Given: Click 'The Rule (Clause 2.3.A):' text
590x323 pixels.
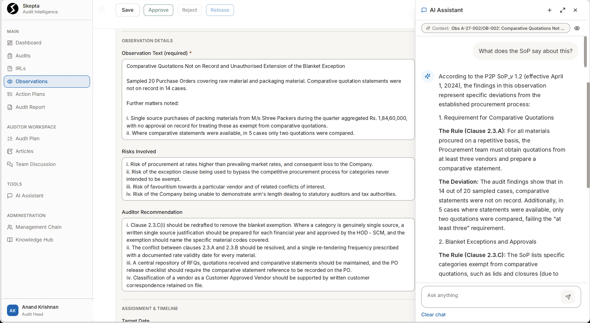Looking at the screenshot, I should coord(472,131).
